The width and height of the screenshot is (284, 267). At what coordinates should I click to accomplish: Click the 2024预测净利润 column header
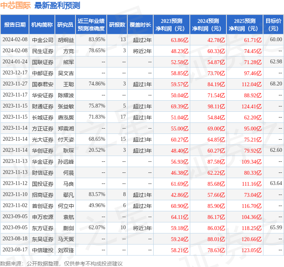208,25
